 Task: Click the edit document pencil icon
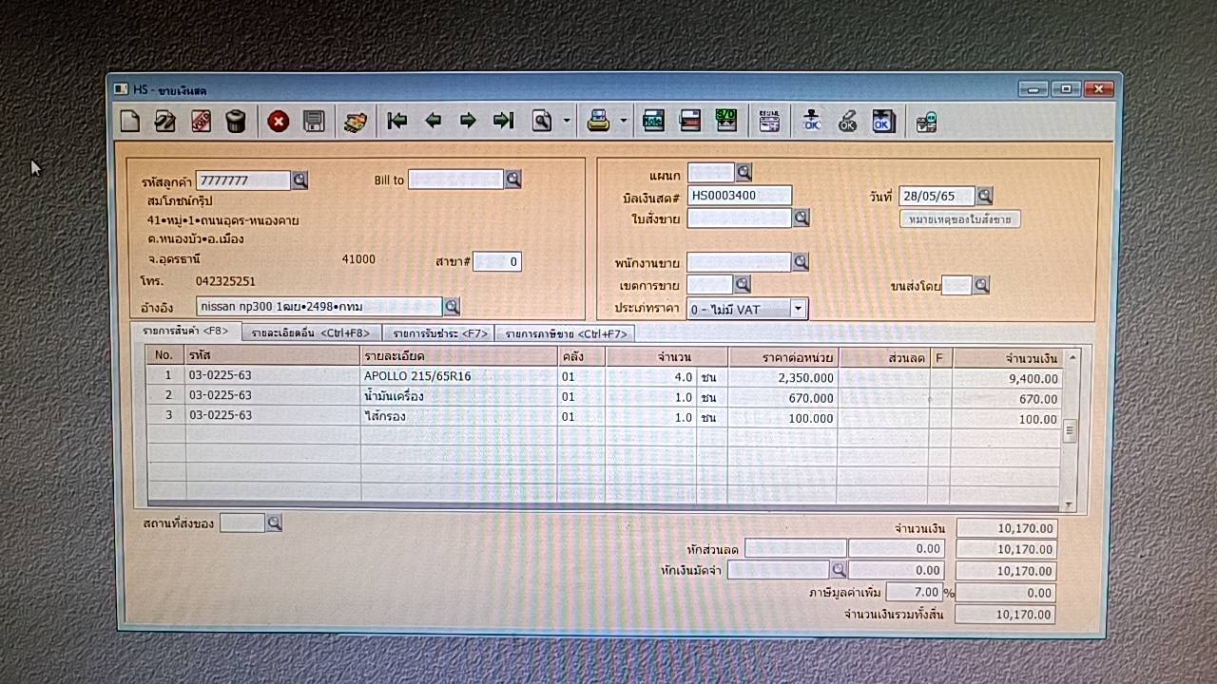(165, 121)
